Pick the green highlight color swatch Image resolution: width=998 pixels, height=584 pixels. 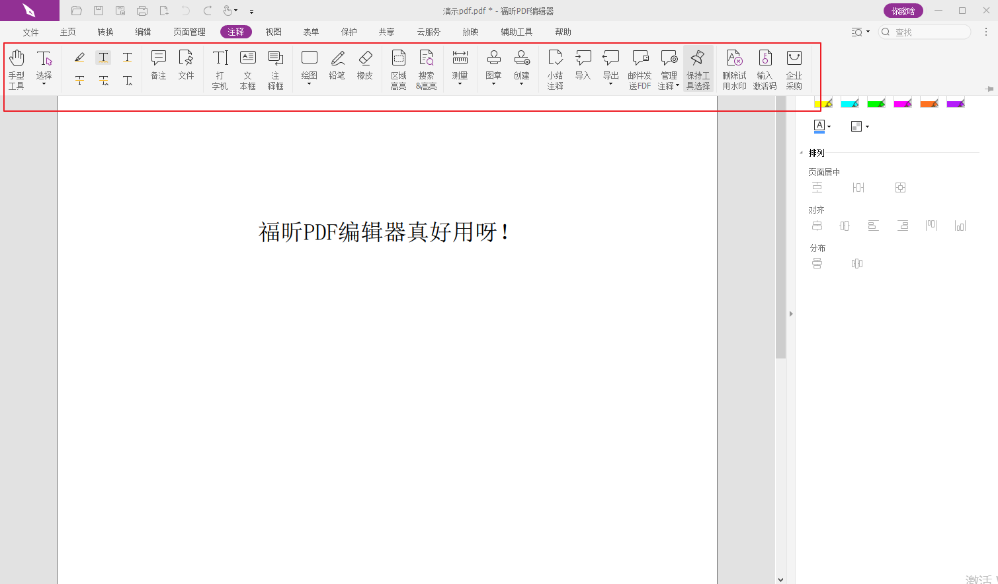point(876,103)
